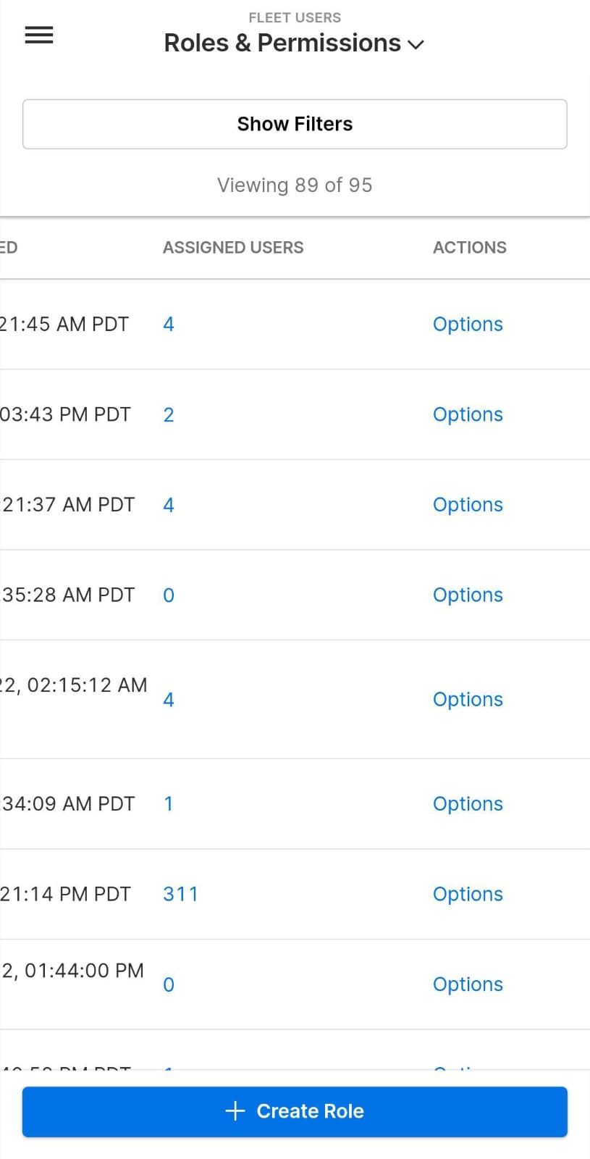Open Options for the 21:14 PM row
This screenshot has width=590, height=1159.
click(468, 894)
